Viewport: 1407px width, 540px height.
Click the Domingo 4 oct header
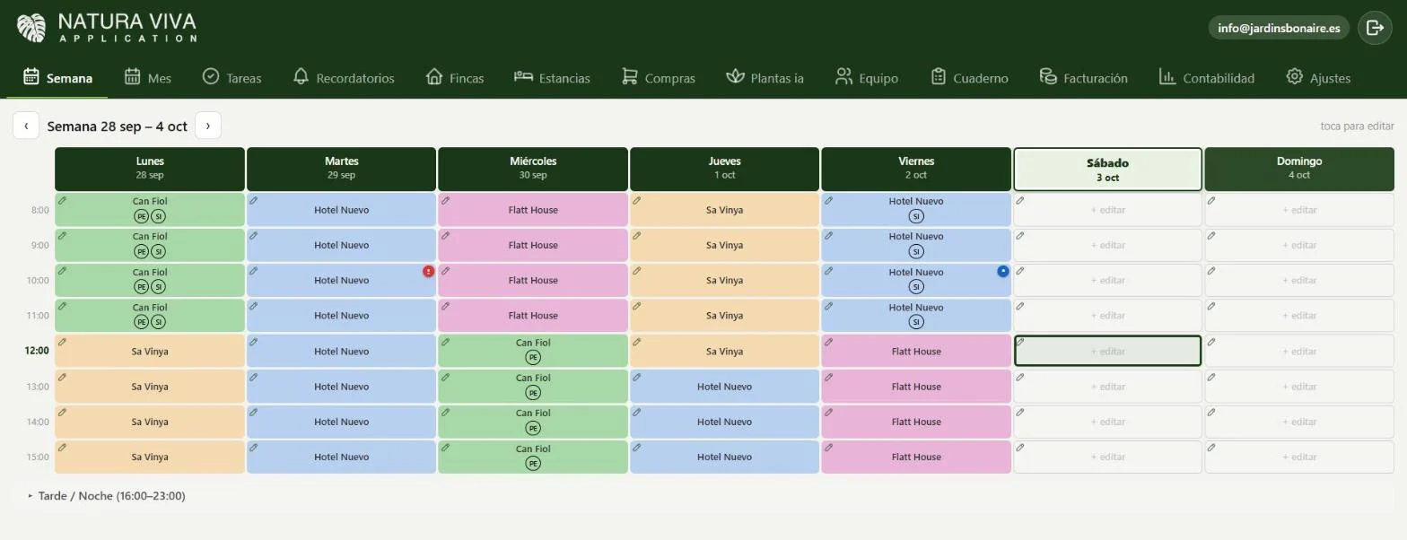[1299, 169]
